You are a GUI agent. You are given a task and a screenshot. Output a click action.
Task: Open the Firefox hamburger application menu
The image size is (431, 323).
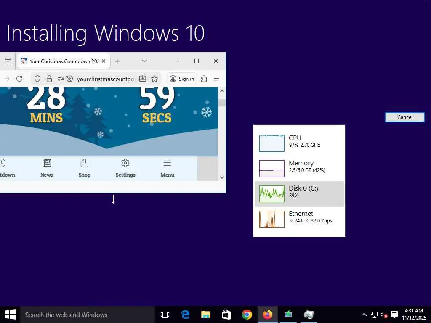point(216,79)
